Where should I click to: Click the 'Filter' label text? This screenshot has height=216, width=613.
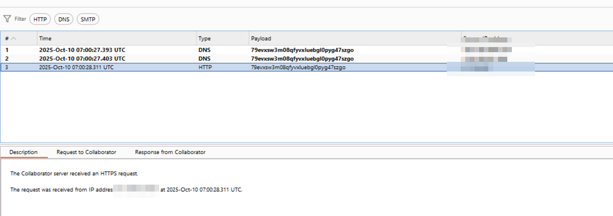tap(20, 19)
